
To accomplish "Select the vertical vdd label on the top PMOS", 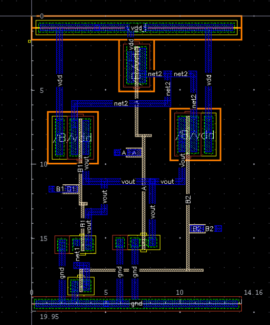I will click(x=131, y=45).
